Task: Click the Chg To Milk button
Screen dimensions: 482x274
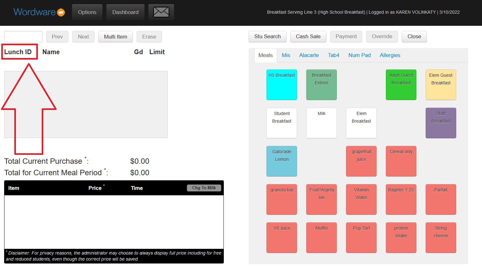Action: (204, 188)
